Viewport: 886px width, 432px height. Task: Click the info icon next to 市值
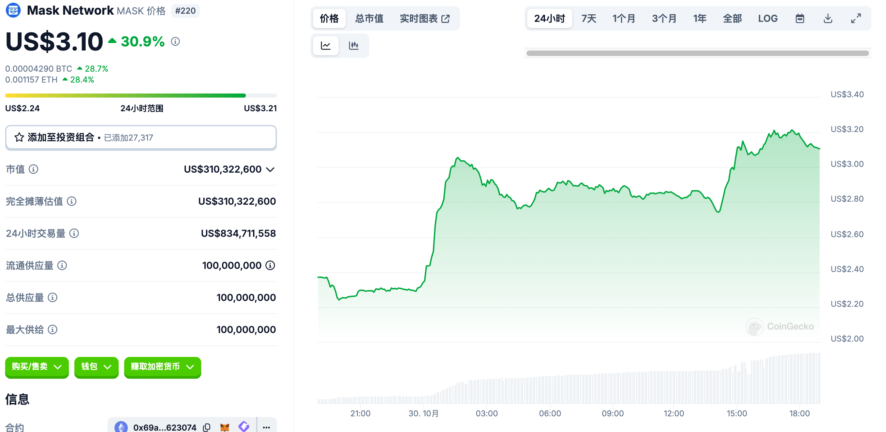(x=33, y=169)
